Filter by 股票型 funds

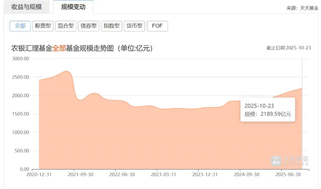(43, 26)
